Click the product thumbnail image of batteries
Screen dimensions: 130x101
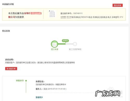coord(52,14)
